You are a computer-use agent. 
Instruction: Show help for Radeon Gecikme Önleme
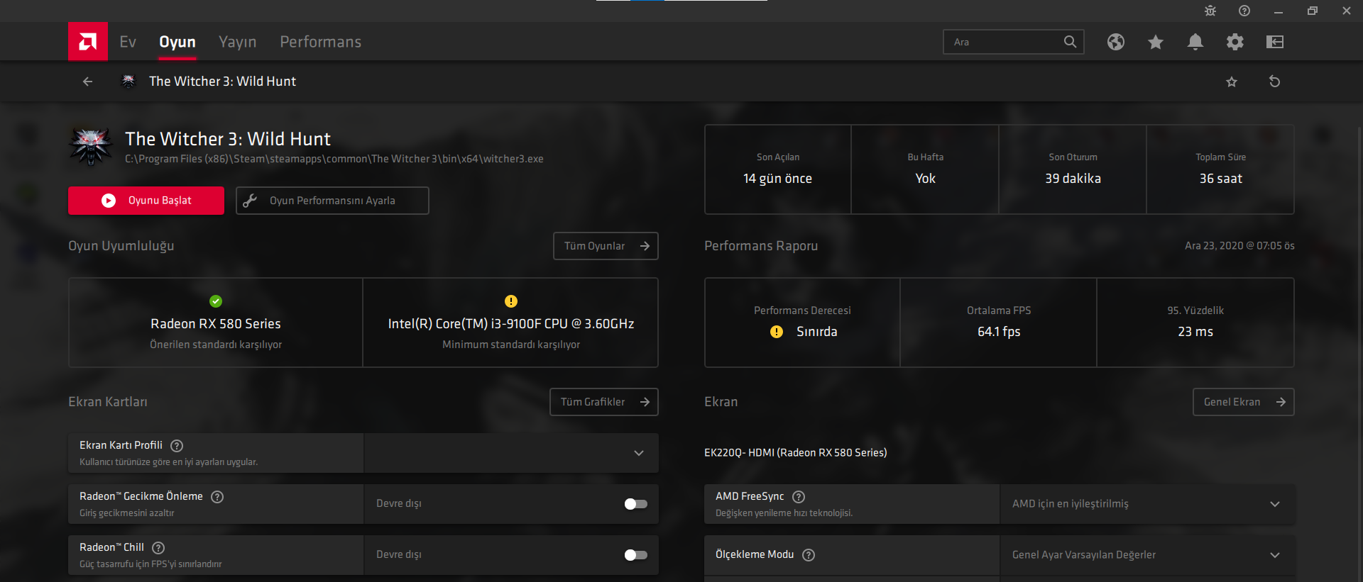point(218,497)
